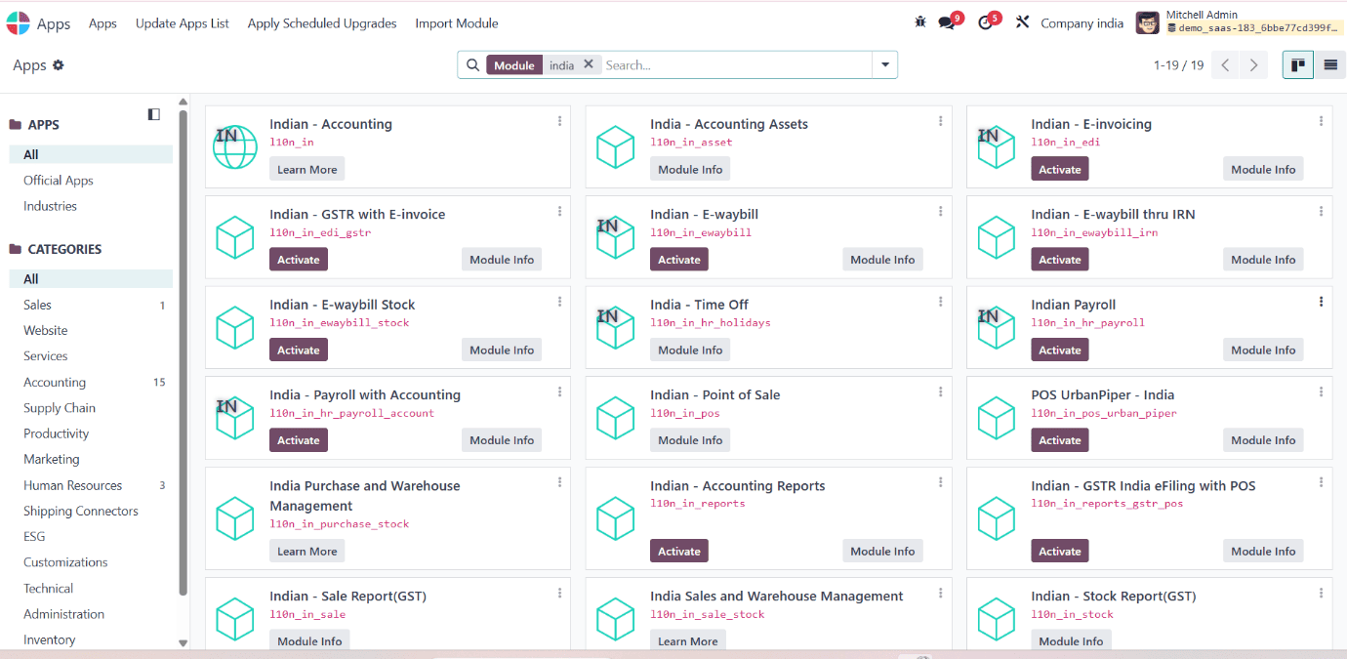Click the Indian Payroll module icon
The width and height of the screenshot is (1347, 659).
click(997, 327)
